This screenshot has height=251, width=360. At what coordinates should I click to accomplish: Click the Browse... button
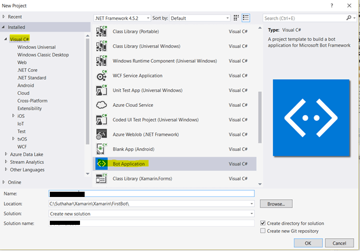276,204
